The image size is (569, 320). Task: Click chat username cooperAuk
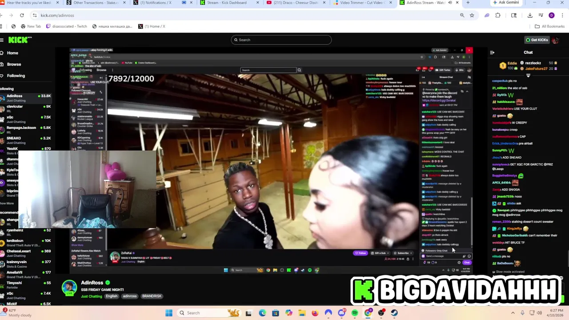point(499,81)
